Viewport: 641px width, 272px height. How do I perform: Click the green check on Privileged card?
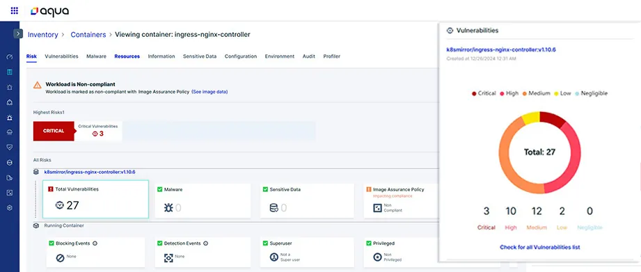[x=369, y=243]
